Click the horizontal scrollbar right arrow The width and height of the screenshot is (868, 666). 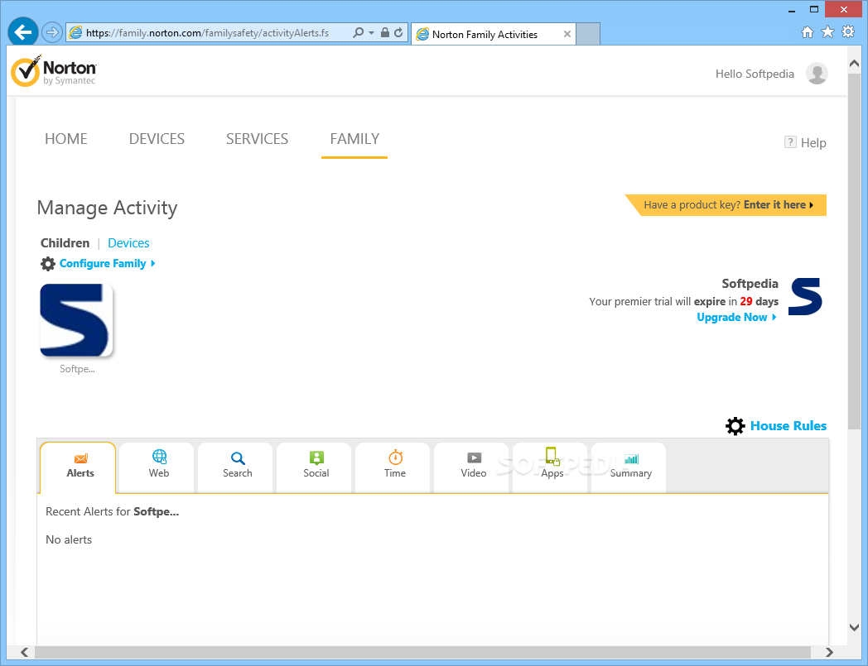point(829,652)
